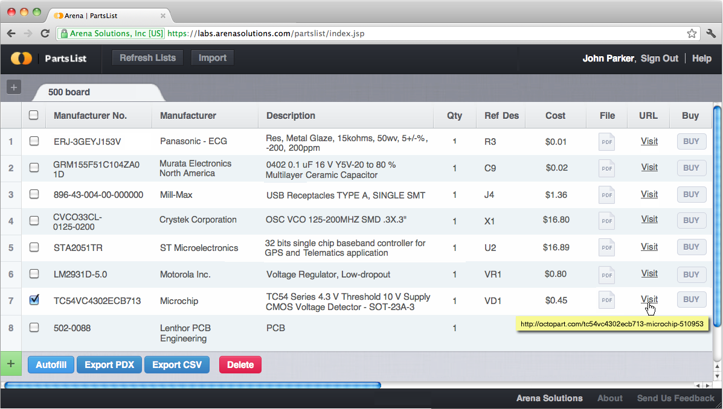Image resolution: width=723 pixels, height=409 pixels.
Task: Click the horizontal blue scrollbar
Action: pos(193,385)
